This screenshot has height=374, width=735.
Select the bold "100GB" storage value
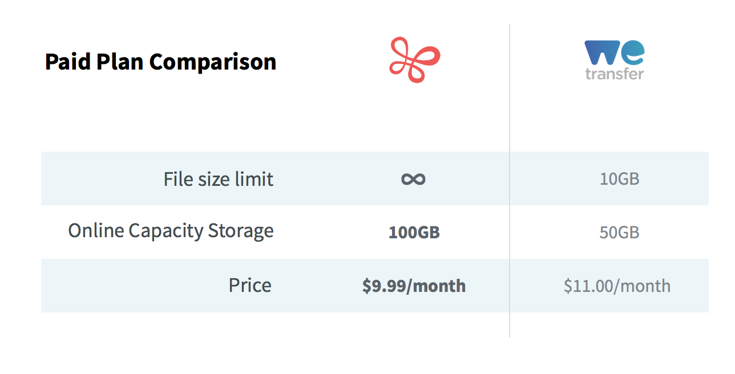click(x=414, y=233)
